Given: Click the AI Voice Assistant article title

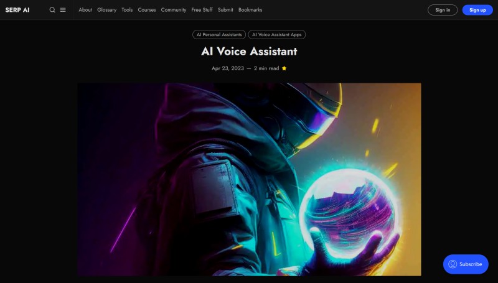Looking at the screenshot, I should 249,52.
